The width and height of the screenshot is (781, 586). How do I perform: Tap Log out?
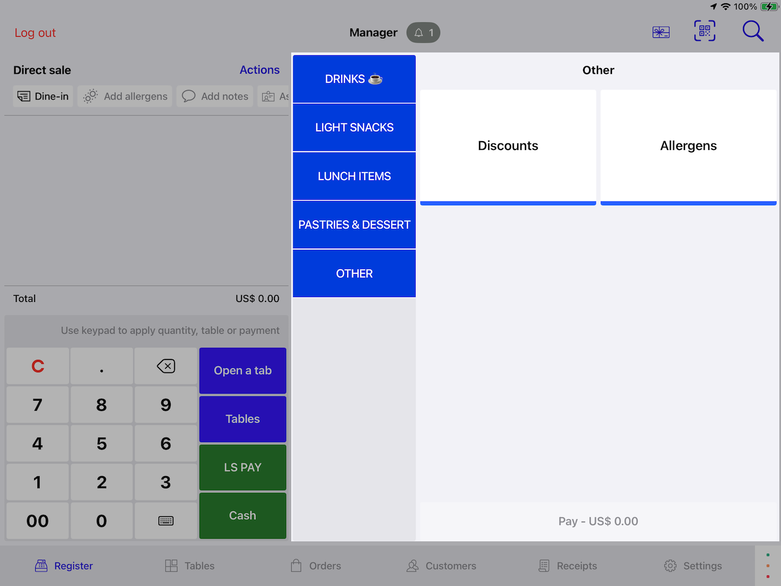tap(35, 33)
